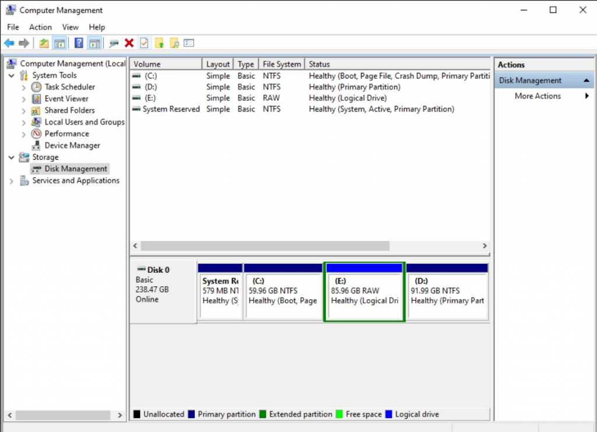Click the Back navigation arrow

point(8,43)
